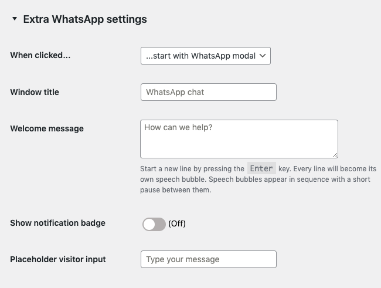The height and width of the screenshot is (288, 381).
Task: Click the chevron arrow of WhatsApp modal select
Action: (263, 56)
